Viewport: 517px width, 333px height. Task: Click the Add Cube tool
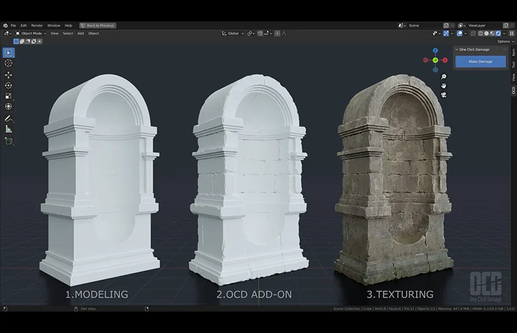9,141
